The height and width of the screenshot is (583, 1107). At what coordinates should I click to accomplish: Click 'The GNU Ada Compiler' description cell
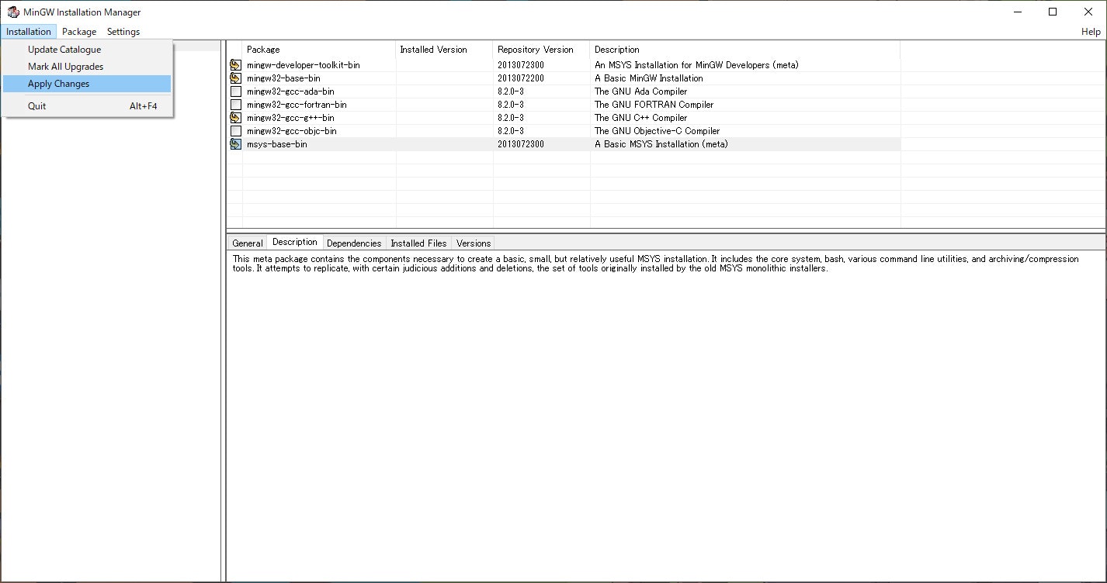coord(640,91)
